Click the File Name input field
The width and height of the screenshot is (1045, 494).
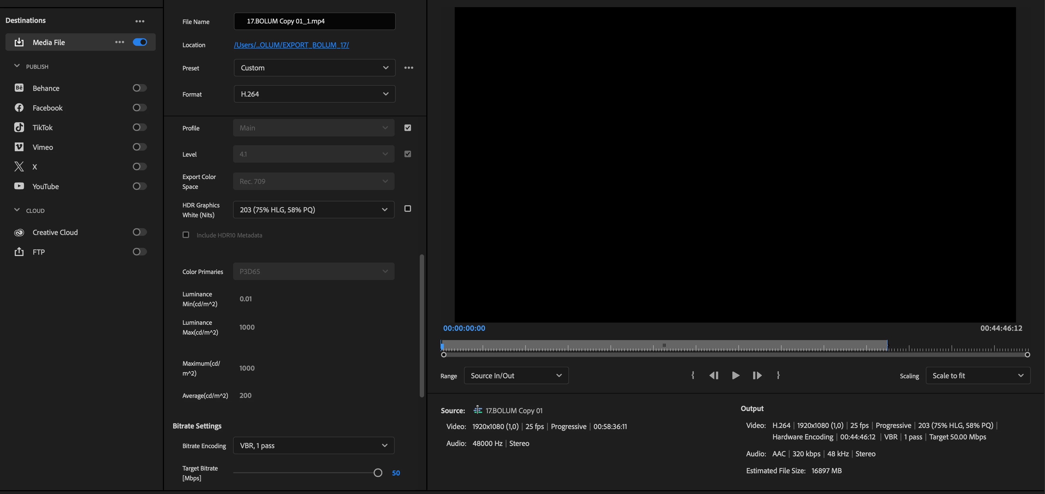click(x=314, y=21)
